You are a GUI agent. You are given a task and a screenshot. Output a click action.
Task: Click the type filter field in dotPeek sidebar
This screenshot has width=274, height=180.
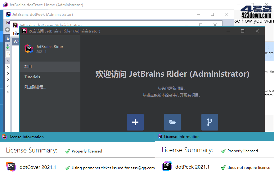point(8,54)
